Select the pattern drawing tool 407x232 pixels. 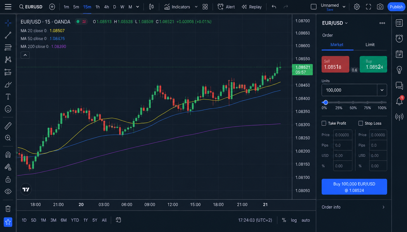[8, 60]
